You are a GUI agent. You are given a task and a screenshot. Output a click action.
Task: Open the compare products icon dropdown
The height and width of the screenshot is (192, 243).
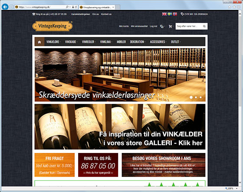162,26
